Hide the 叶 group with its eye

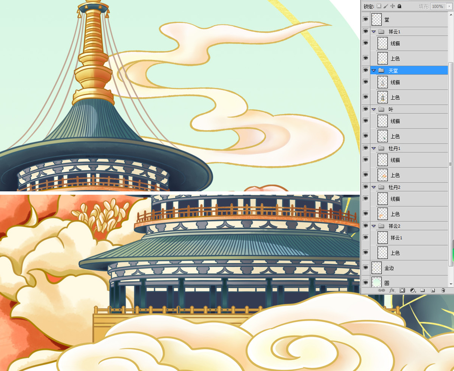[366, 109]
